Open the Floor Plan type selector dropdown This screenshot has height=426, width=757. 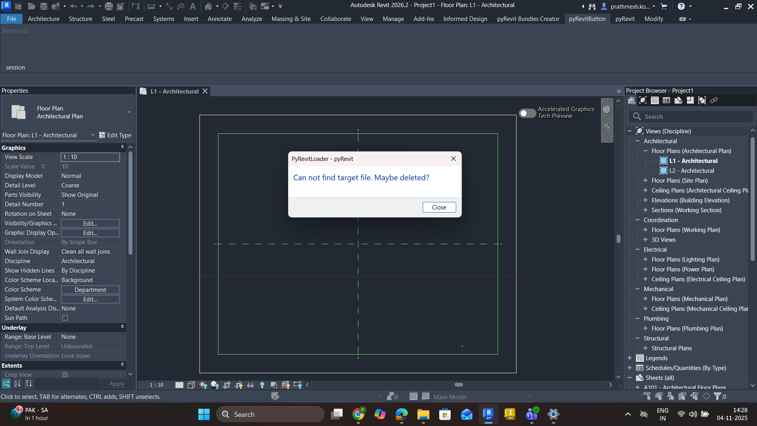(129, 112)
